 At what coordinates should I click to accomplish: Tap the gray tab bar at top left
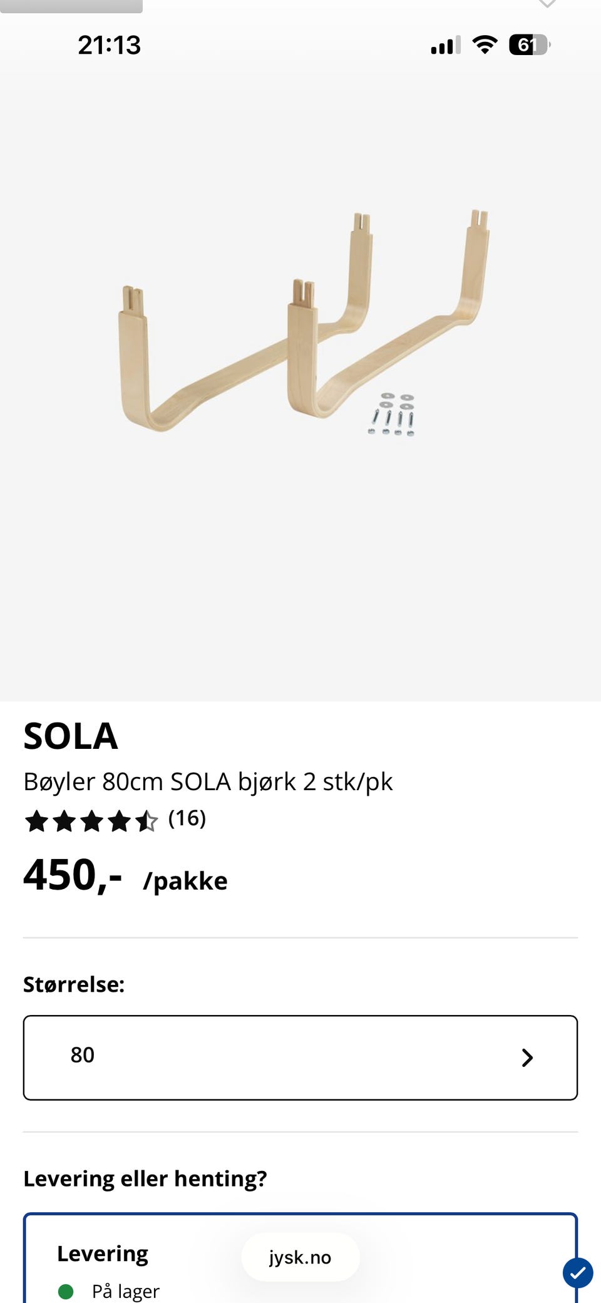(x=71, y=6)
